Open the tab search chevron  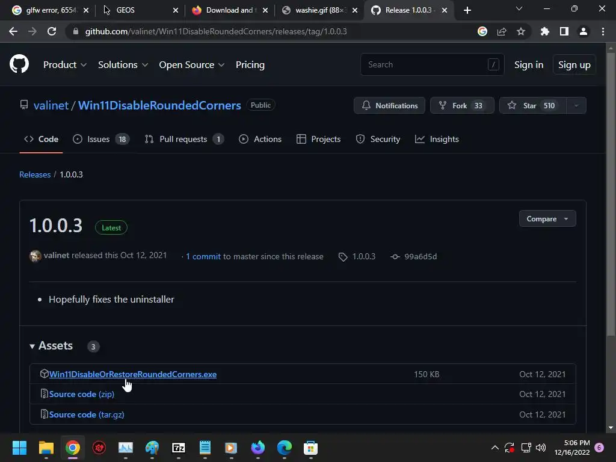click(519, 8)
